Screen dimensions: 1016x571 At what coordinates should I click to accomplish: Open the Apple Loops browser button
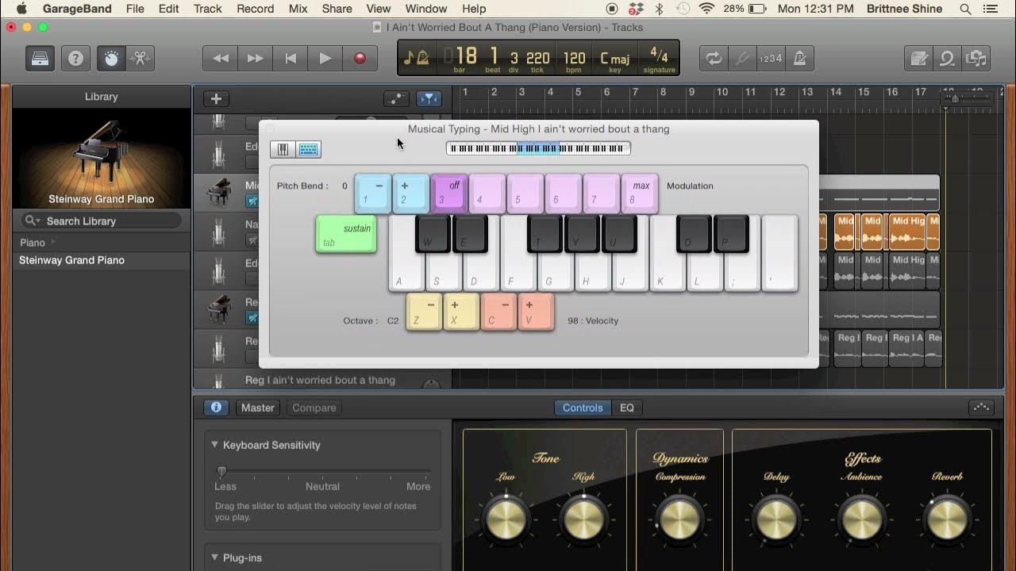(948, 59)
